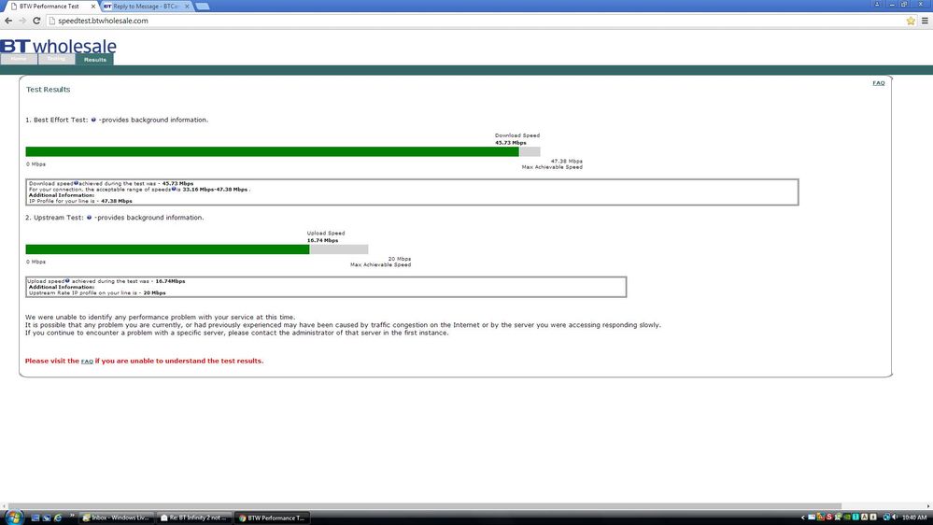Click the info icon after 'Upload speed'
Viewport: 933px width, 525px height.
click(67, 280)
